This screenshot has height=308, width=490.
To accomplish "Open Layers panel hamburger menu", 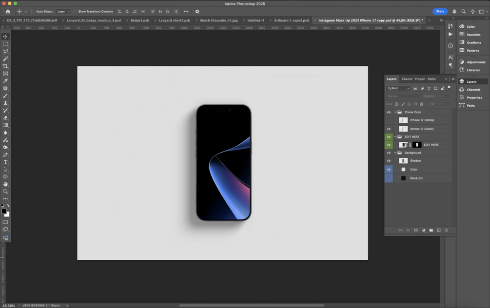I will click(x=453, y=79).
